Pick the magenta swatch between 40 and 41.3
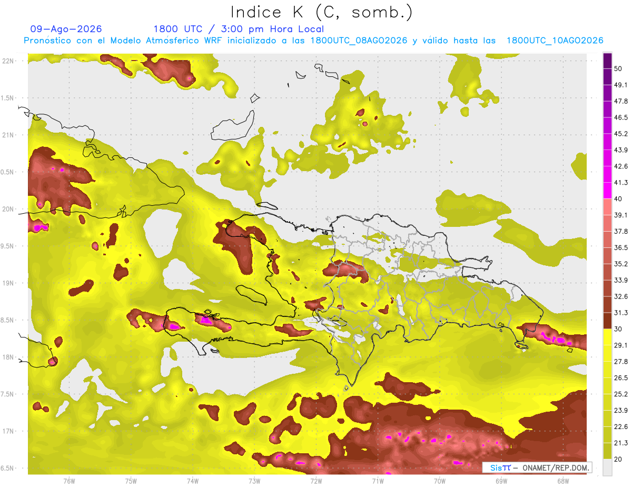Viewport: 632px width, 488px height. pos(608,191)
